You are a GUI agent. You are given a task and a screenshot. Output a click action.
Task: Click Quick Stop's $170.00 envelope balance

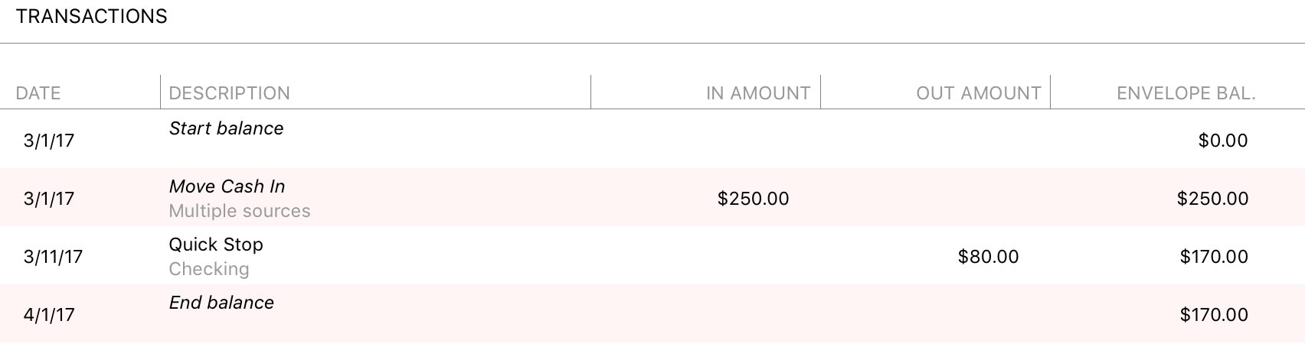point(1214,257)
